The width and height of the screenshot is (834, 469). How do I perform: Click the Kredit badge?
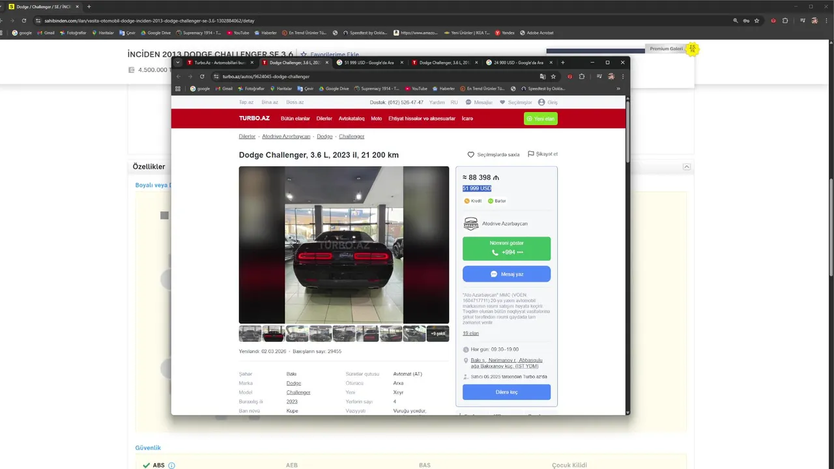pos(473,201)
